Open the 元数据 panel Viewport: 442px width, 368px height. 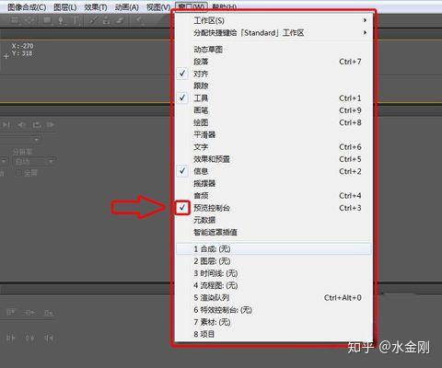coord(273,220)
